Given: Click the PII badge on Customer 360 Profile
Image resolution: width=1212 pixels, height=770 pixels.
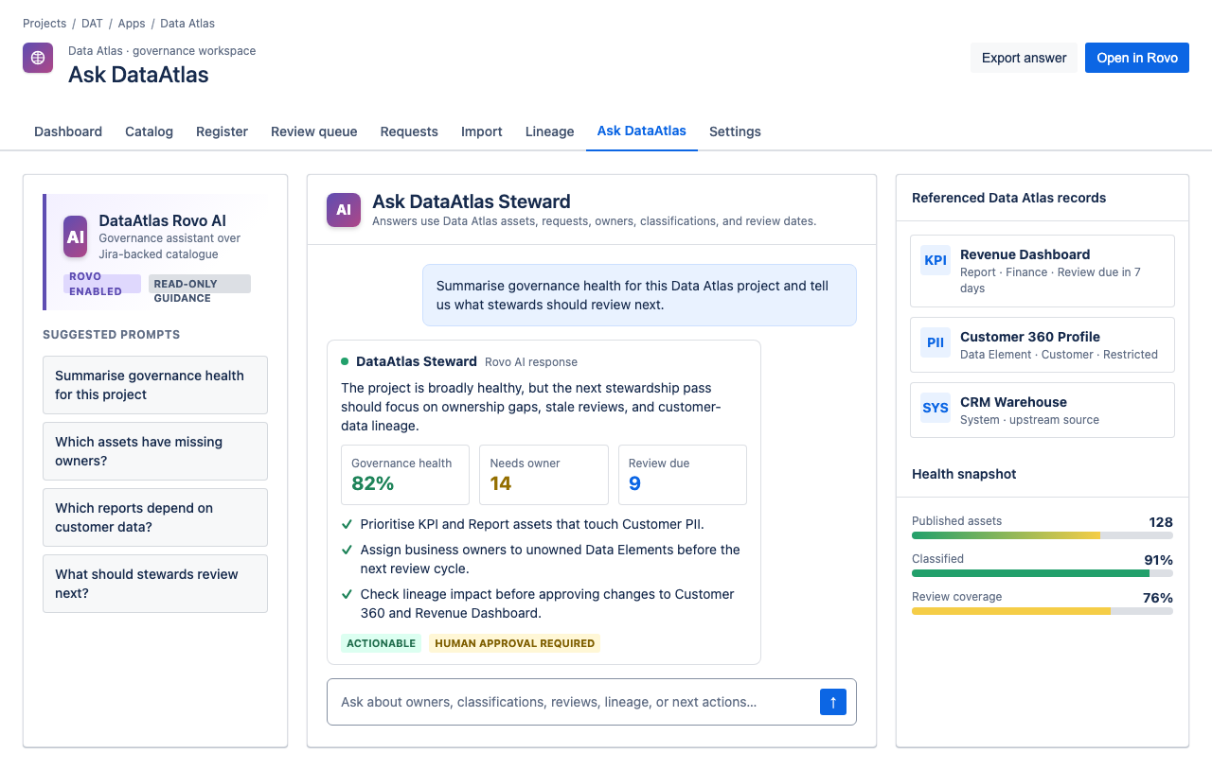Looking at the screenshot, I should 936,342.
